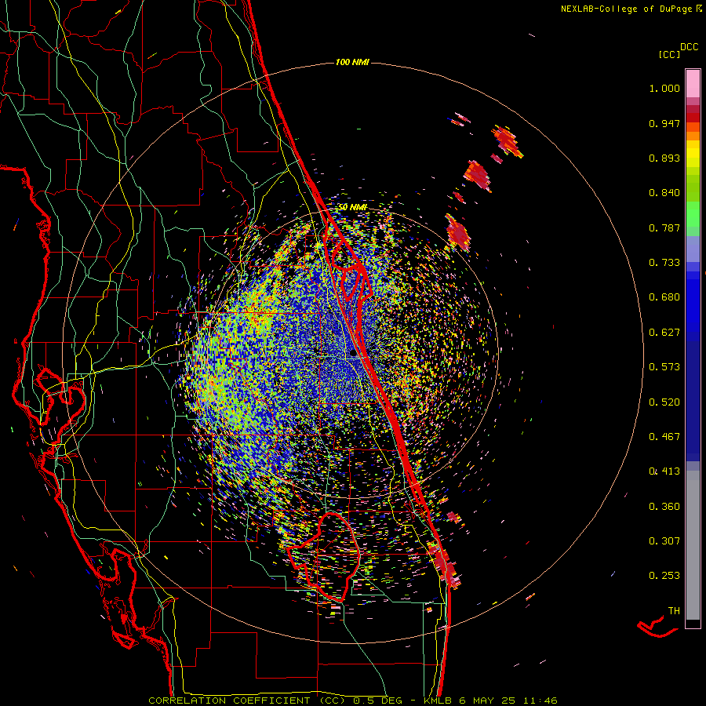Click the CORRELATION COEFFICIENT (CC) caption text
Image resolution: width=706 pixels, height=706 pixels.
pyautogui.click(x=247, y=701)
